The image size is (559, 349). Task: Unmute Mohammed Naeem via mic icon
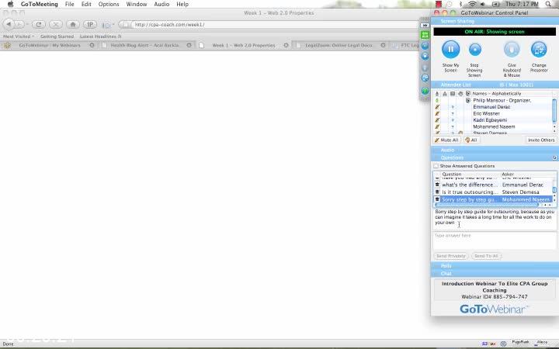point(437,126)
